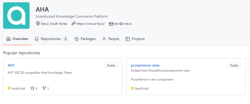Click the fork count 1 on AHT
The height and width of the screenshot is (104, 250).
pyautogui.click(x=48, y=88)
